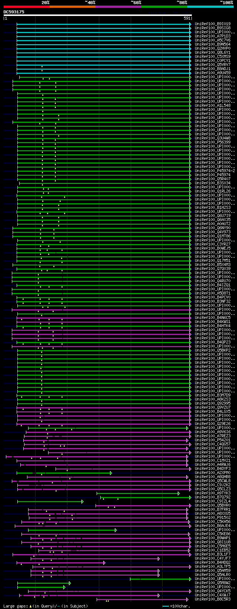Click the label UniRef100_Q7Q039
This screenshot has height=609, width=237.
(x=213, y=269)
